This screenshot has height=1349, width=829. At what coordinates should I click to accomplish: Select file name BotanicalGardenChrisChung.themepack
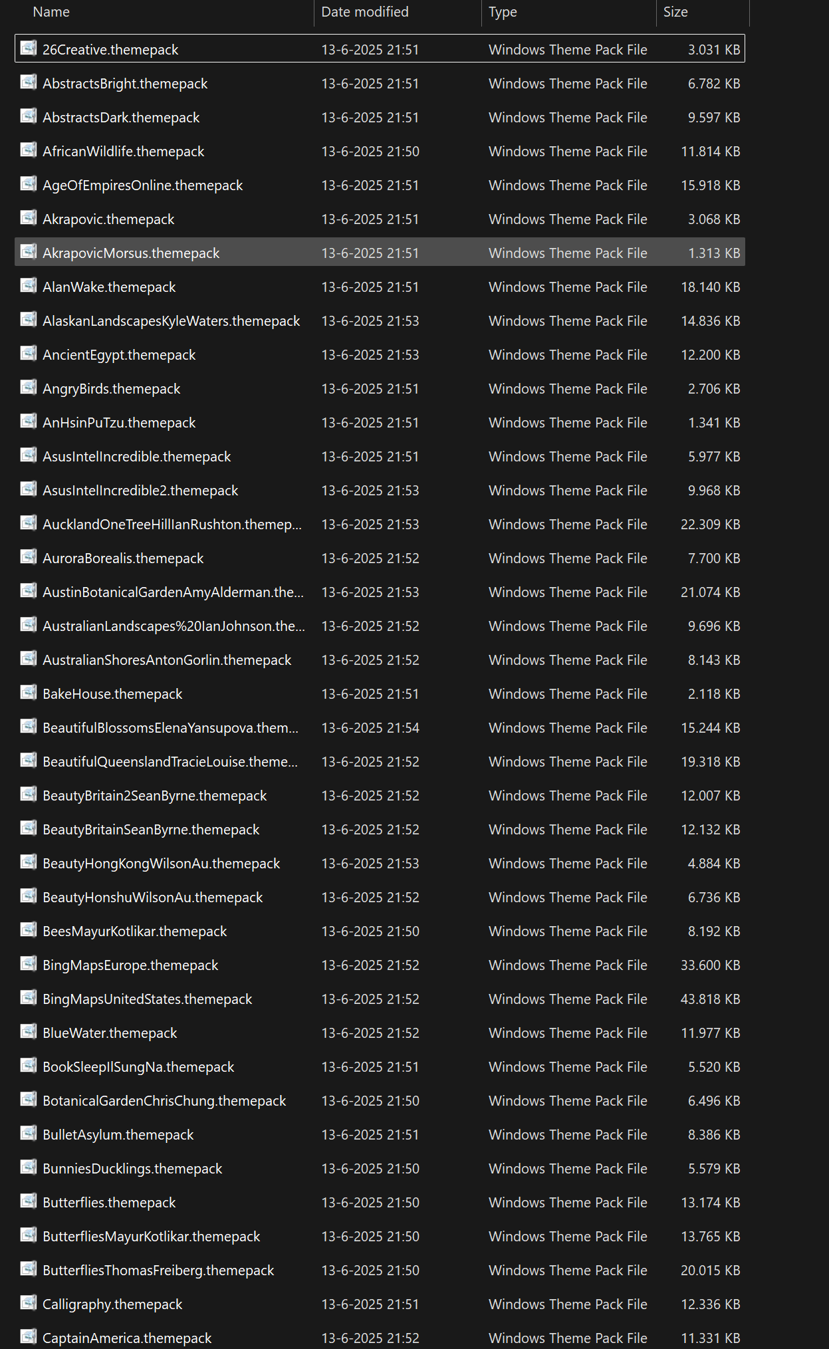point(164,1101)
